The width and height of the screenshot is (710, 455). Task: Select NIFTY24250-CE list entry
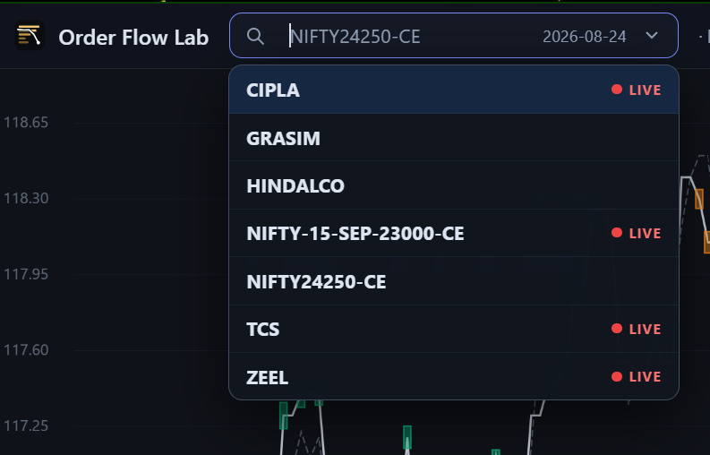[x=454, y=281]
